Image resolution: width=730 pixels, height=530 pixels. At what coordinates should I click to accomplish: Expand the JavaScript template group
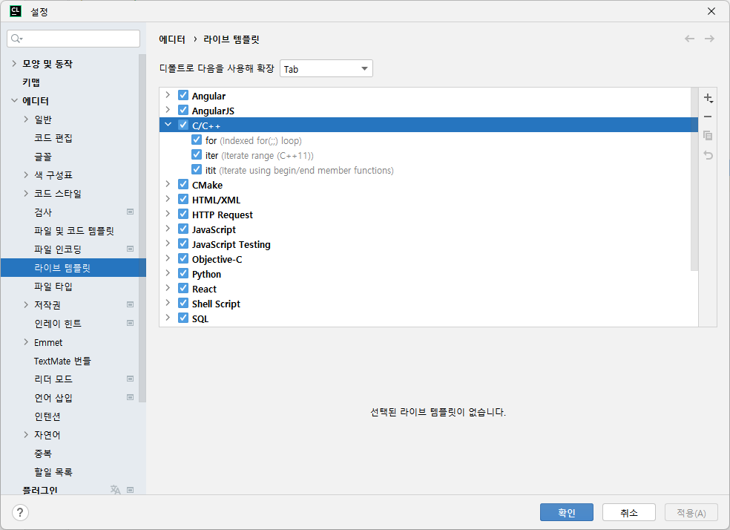point(168,229)
